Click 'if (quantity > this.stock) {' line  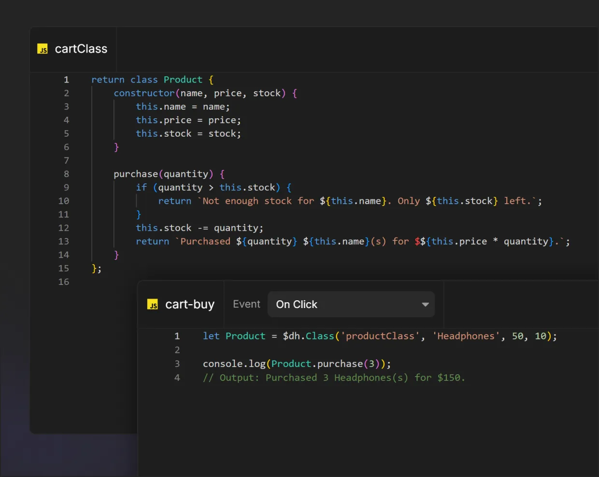214,188
